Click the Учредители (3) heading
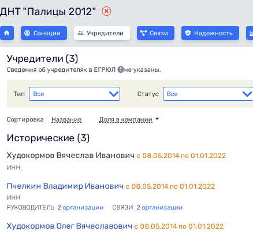 pyautogui.click(x=42, y=58)
